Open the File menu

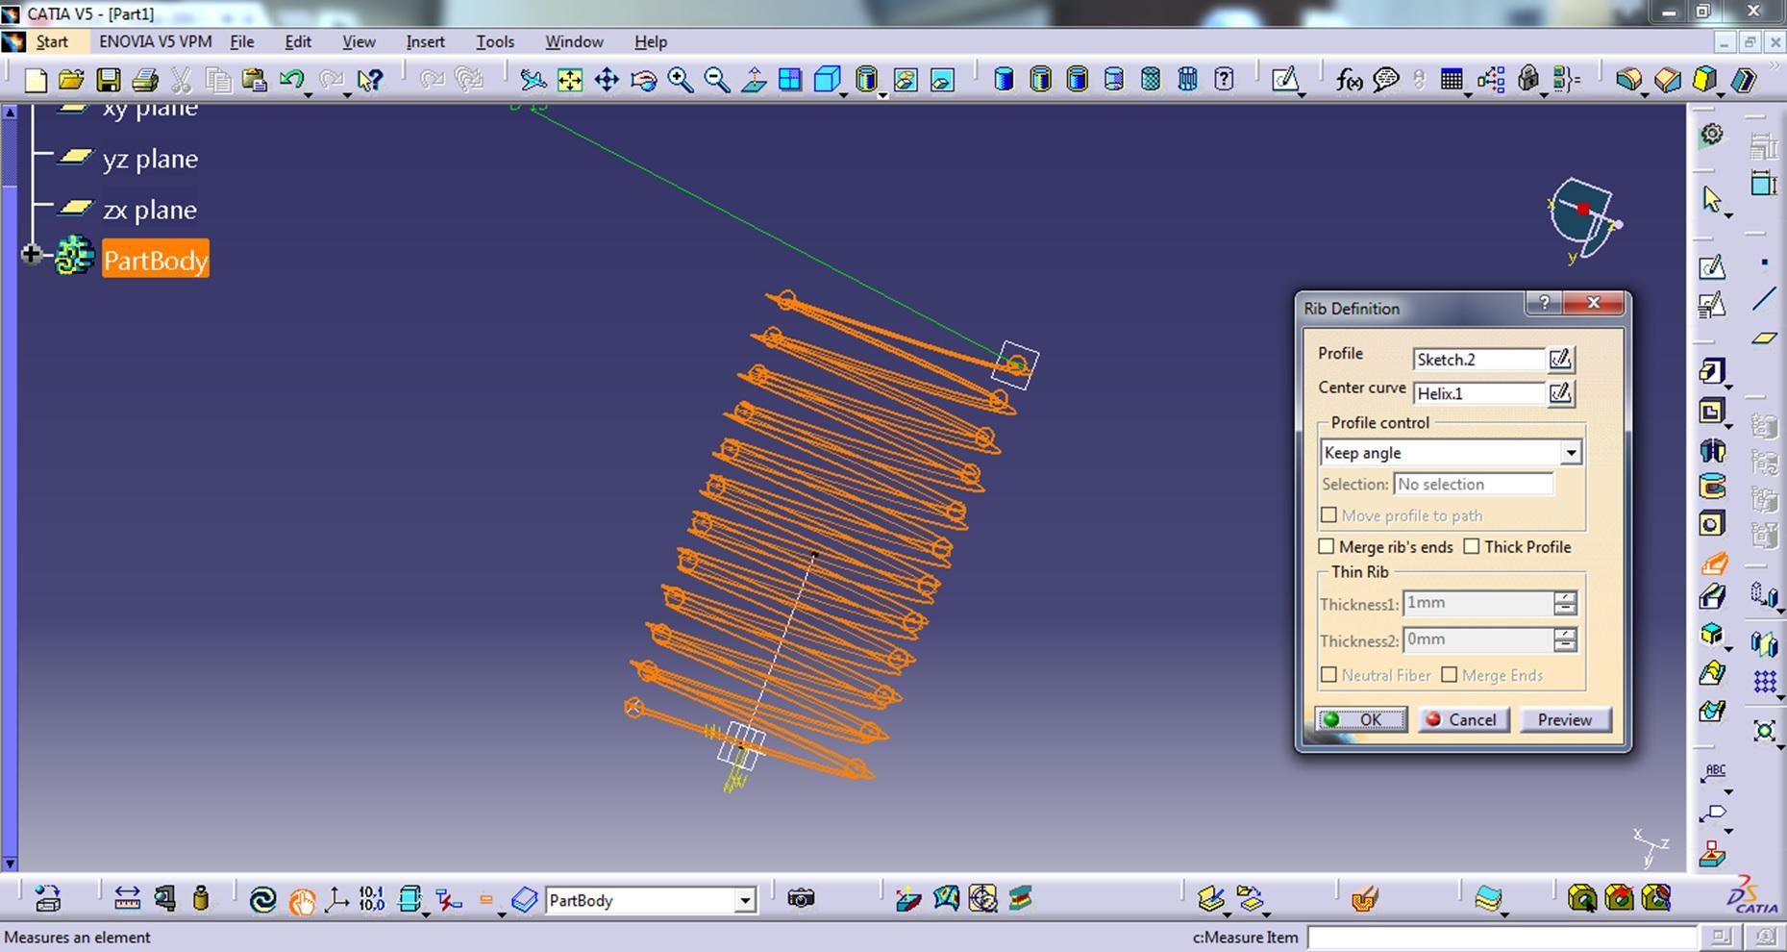point(242,41)
